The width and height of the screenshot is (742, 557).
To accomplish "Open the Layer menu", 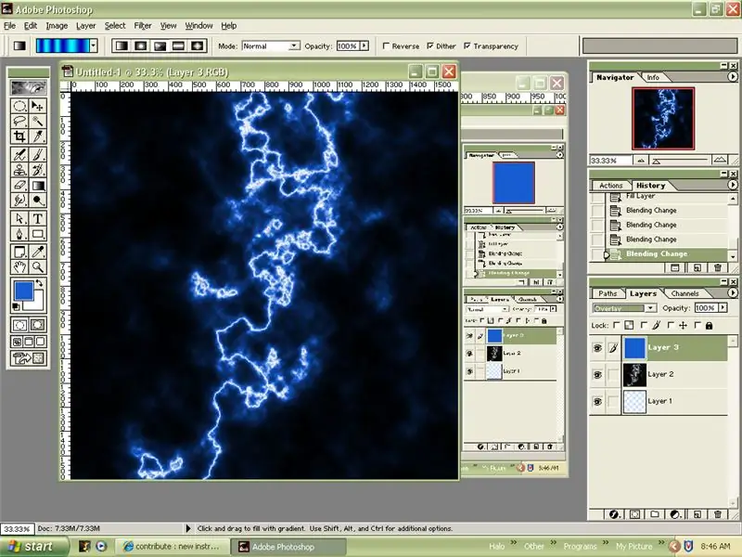I will point(85,26).
